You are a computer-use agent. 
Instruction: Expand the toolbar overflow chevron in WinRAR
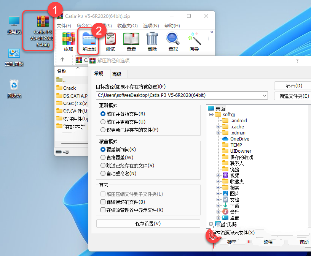tap(212, 32)
